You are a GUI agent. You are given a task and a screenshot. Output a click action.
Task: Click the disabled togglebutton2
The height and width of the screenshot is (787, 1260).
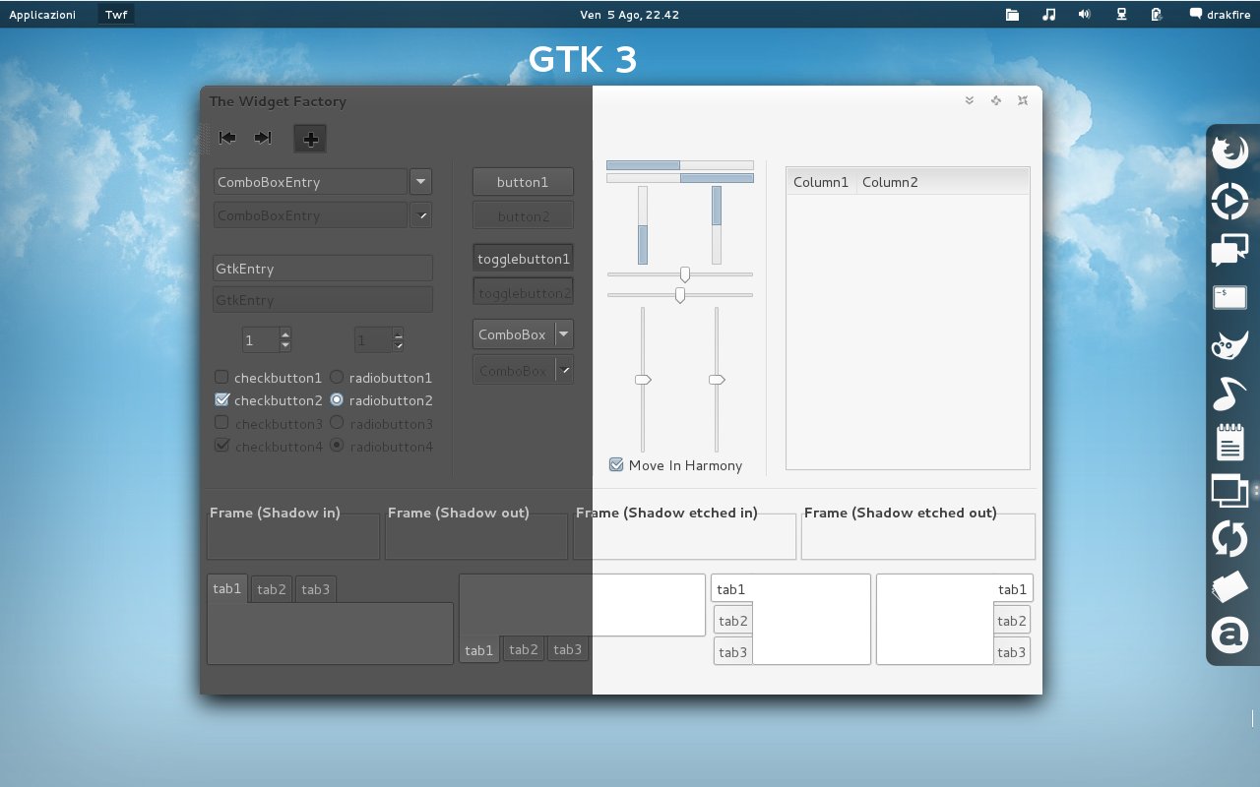[523, 292]
